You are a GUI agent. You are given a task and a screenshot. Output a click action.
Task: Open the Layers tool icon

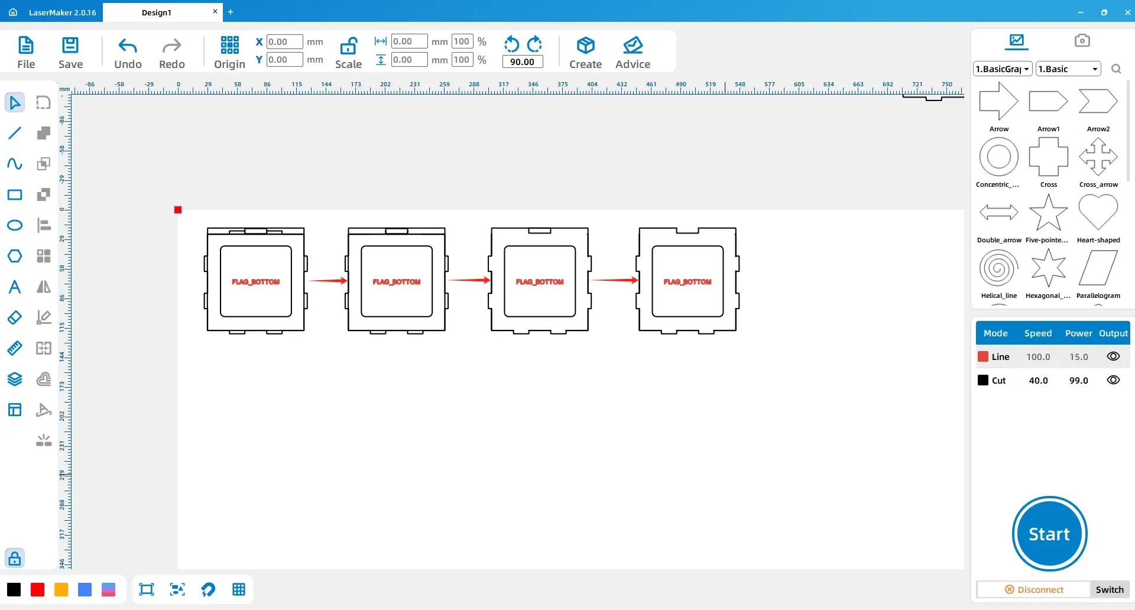[x=15, y=379]
